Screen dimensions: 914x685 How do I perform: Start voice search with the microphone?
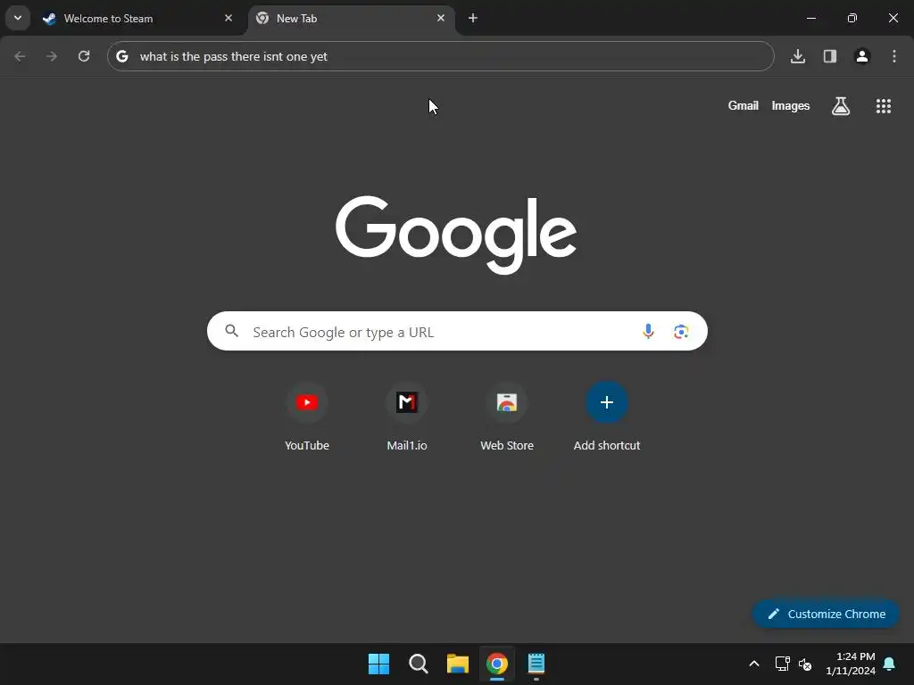point(648,331)
